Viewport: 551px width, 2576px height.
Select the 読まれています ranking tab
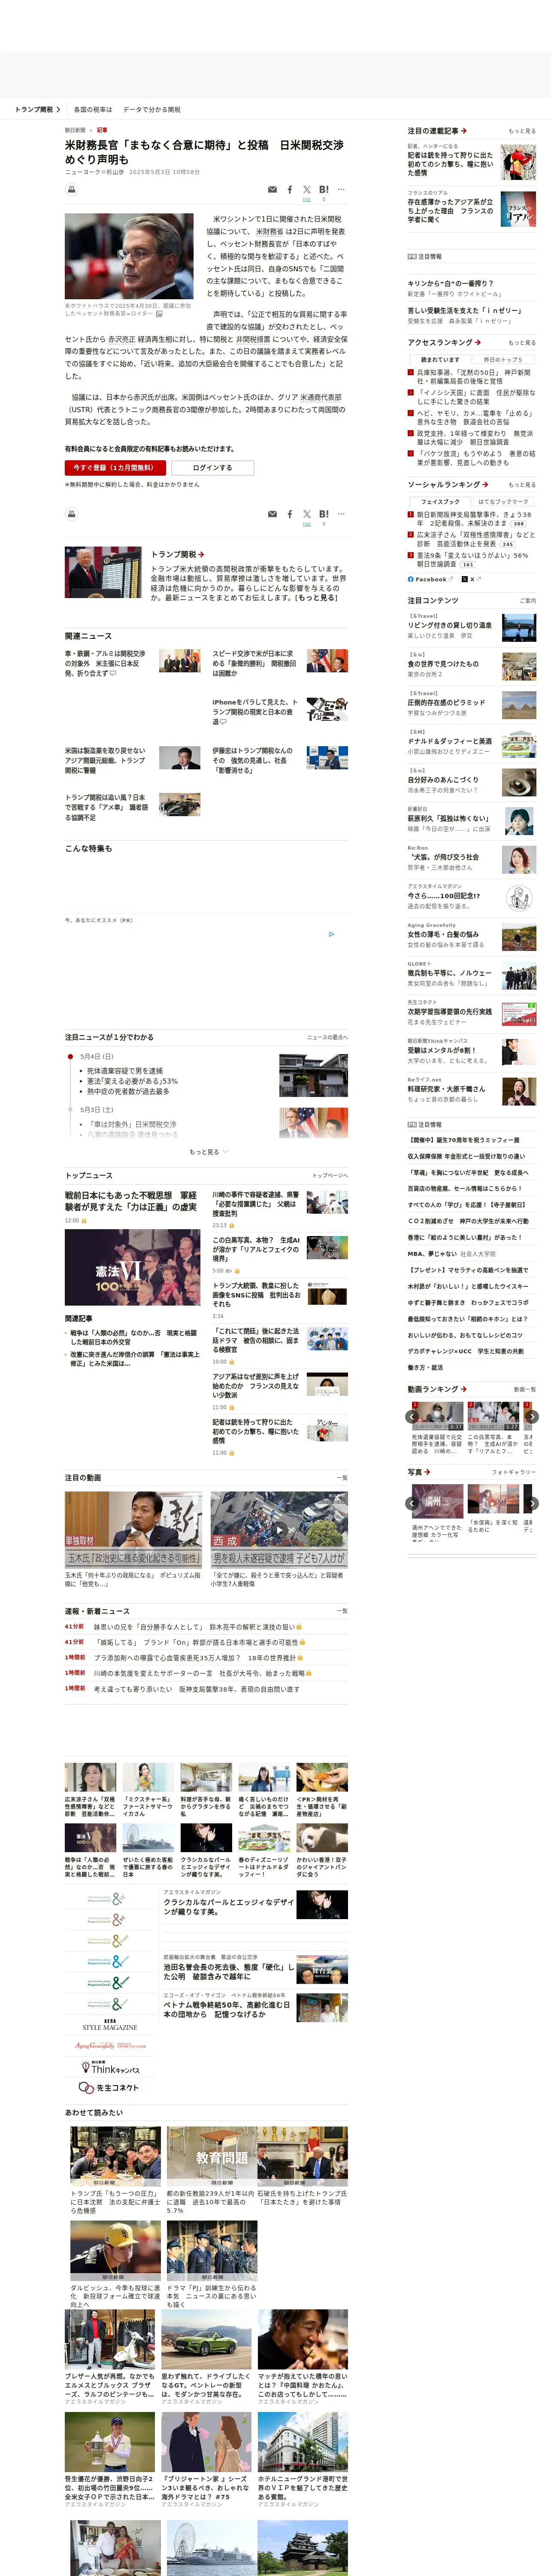[440, 360]
